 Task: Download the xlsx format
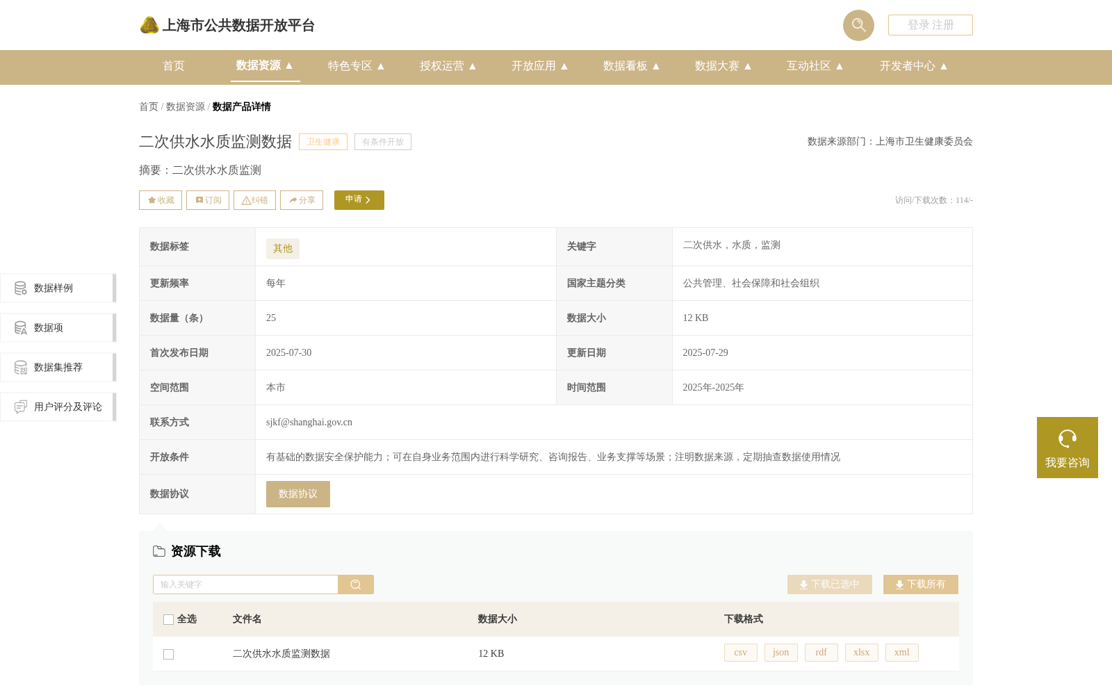[x=862, y=653]
